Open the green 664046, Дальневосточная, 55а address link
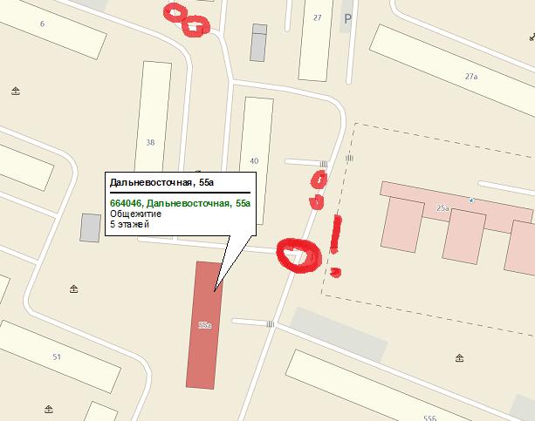535x421 pixels. click(x=180, y=203)
